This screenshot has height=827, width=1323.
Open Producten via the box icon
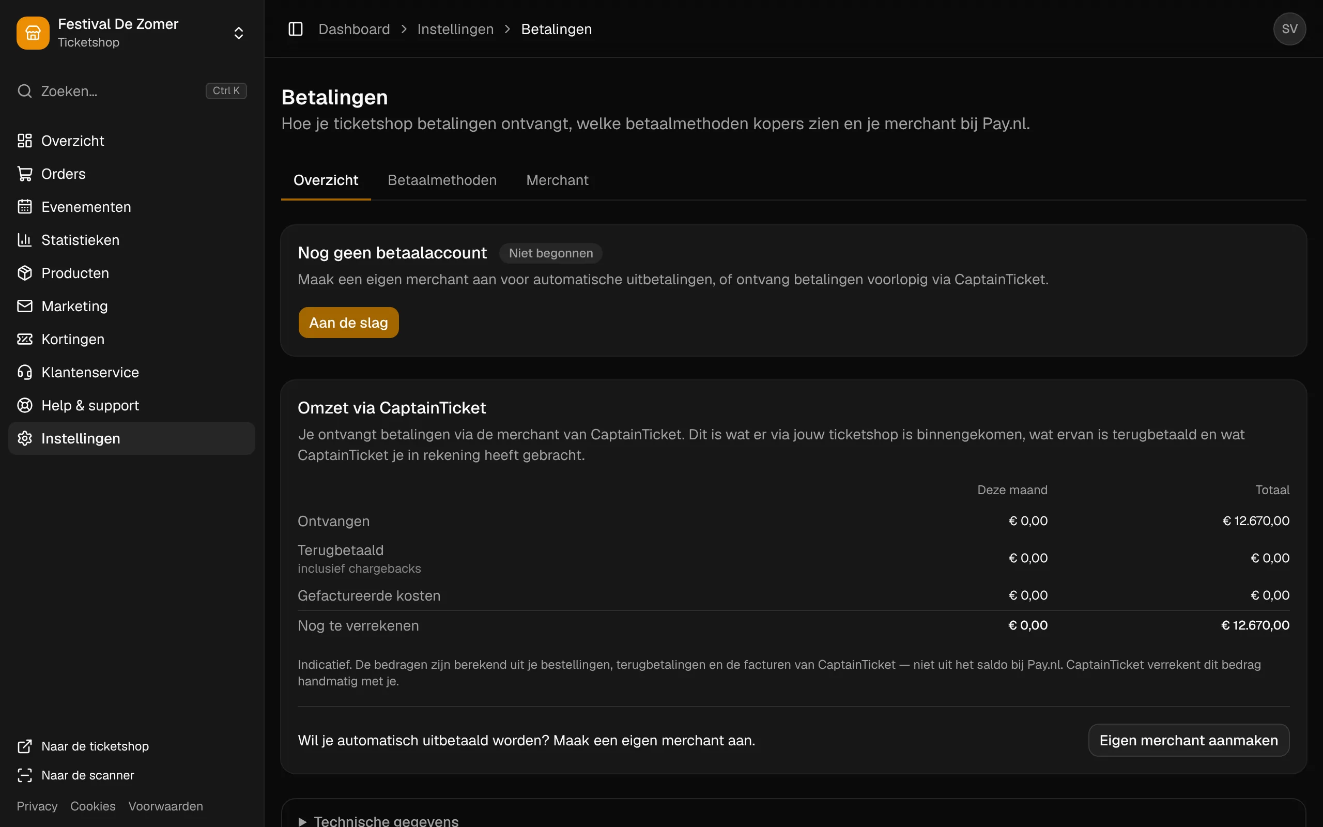[25, 273]
